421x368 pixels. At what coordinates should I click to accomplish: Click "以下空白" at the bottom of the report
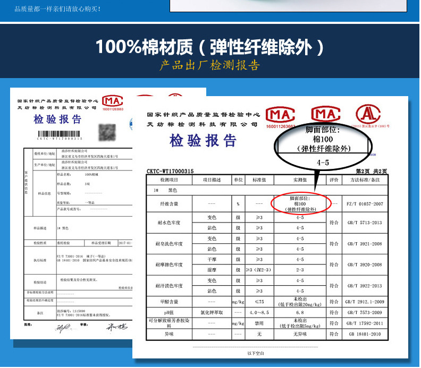click(x=256, y=354)
